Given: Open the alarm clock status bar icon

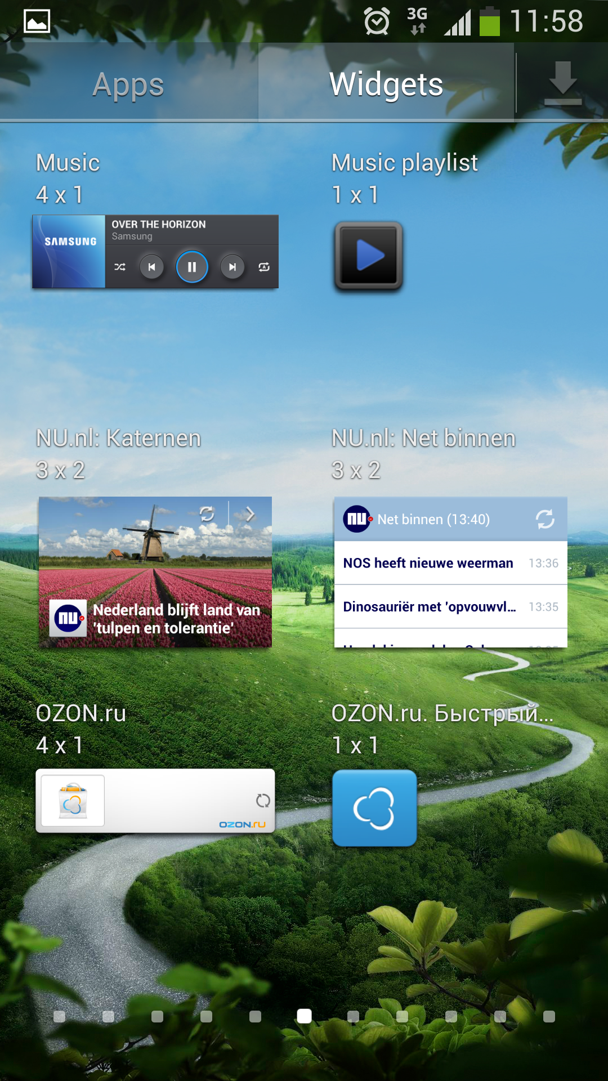Looking at the screenshot, I should [x=377, y=23].
